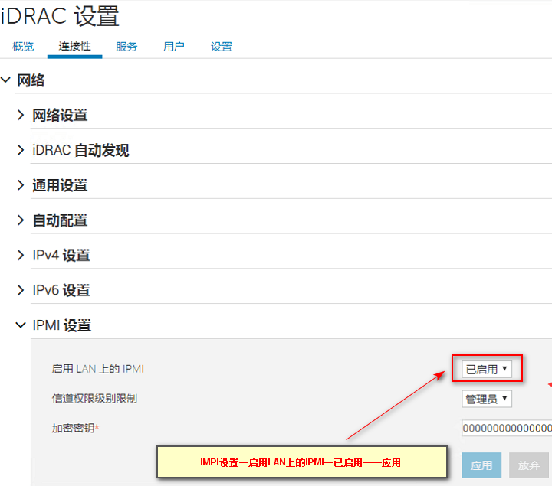Click the IPv6 设置 heading text
Screen dimensions: 552x486
click(x=61, y=291)
